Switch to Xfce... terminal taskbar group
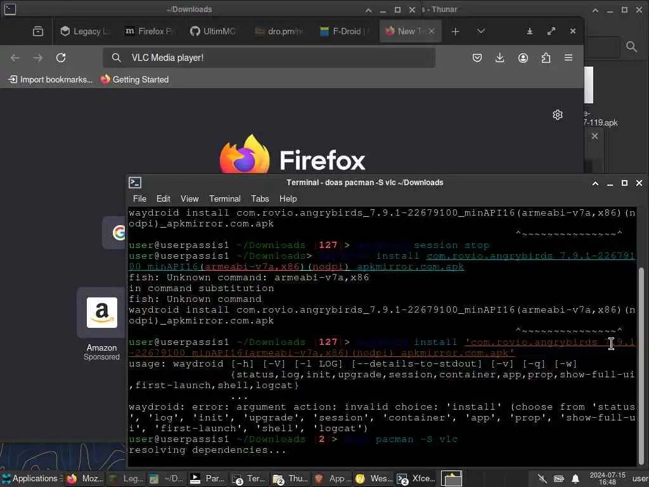 point(416,479)
